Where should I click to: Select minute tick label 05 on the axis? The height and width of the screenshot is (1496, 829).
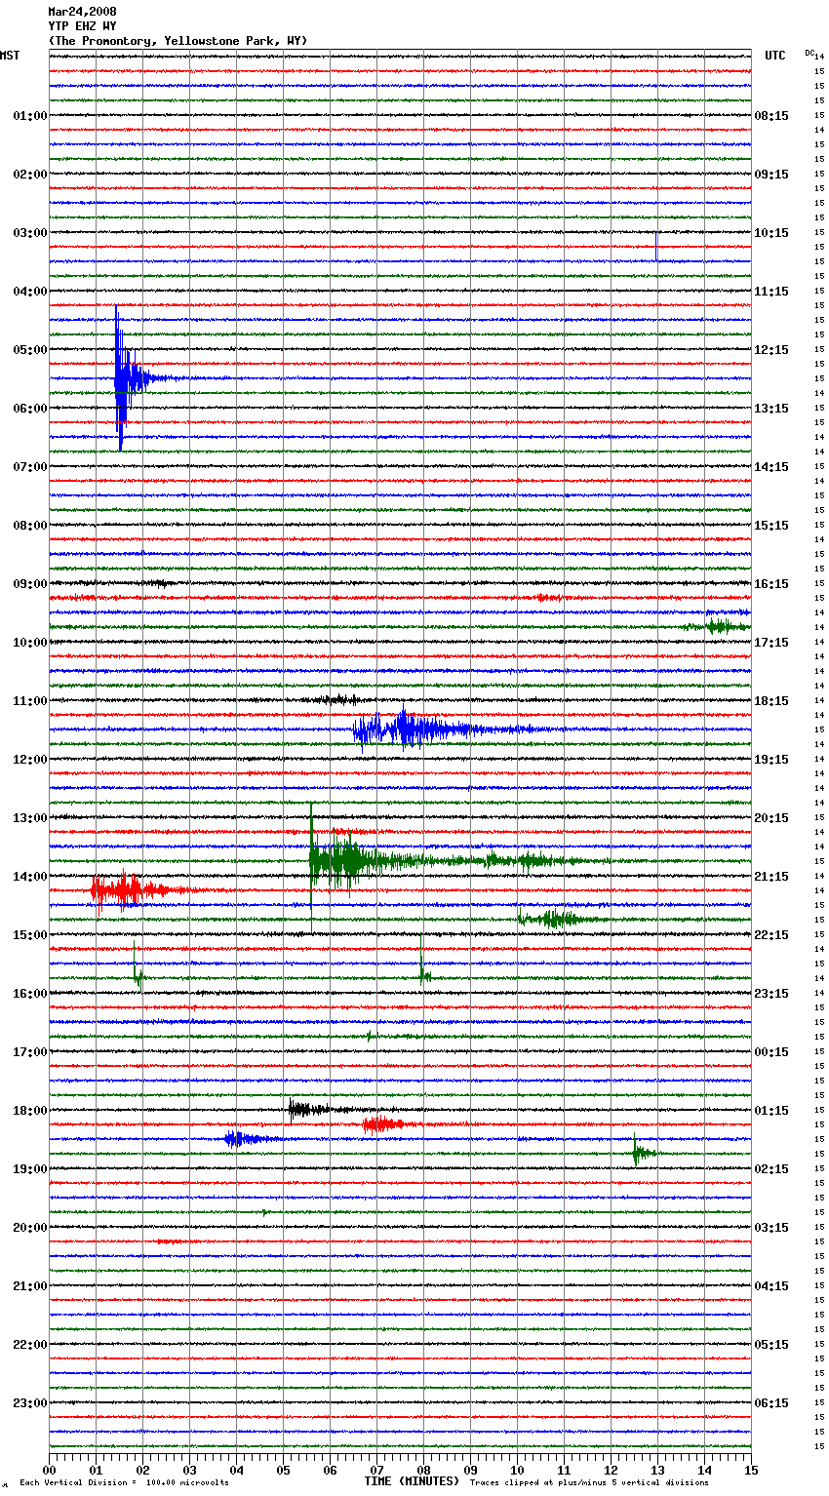point(283,1470)
